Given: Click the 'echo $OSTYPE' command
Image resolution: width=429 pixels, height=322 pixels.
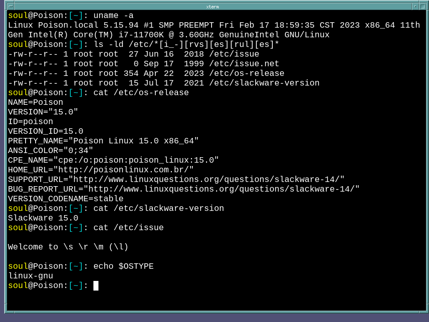Looking at the screenshot, I should tap(124, 266).
